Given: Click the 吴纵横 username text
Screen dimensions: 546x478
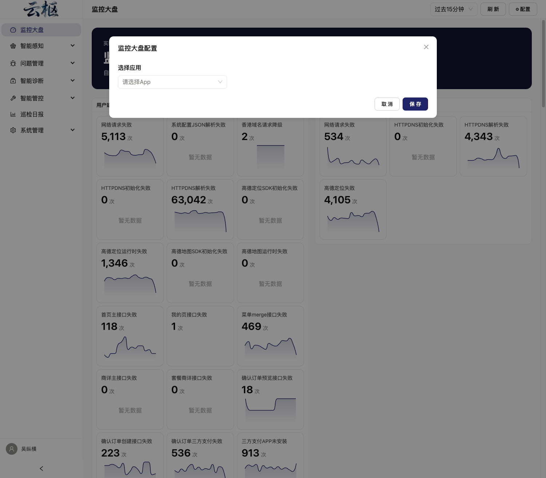Looking at the screenshot, I should point(29,449).
